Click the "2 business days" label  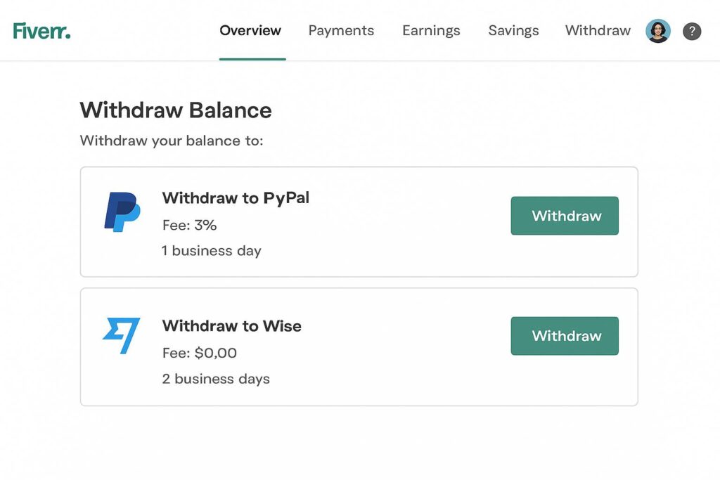click(215, 379)
